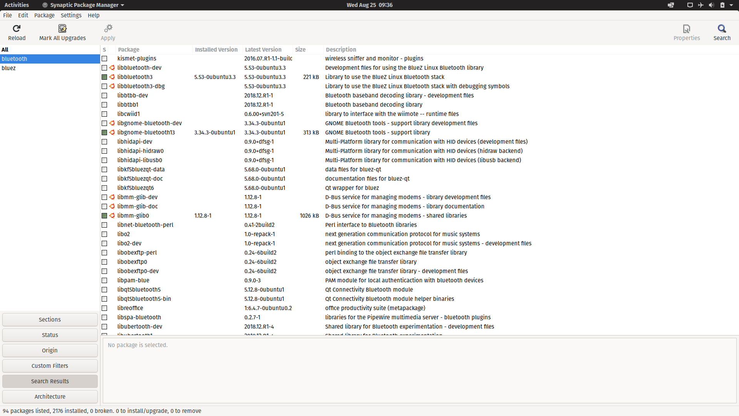This screenshot has height=416, width=739.
Task: Click installed checkbox for libgnome-bluetooth13
Action: point(104,133)
